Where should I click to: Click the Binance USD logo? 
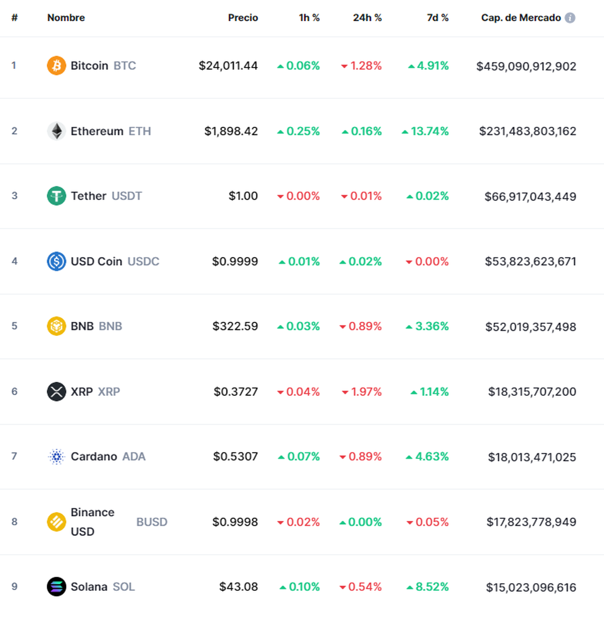56,522
